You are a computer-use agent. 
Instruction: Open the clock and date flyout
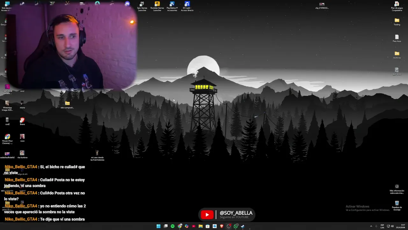click(401, 226)
